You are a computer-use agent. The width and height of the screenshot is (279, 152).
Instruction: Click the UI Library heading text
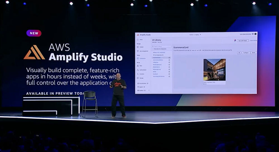(x=157, y=40)
